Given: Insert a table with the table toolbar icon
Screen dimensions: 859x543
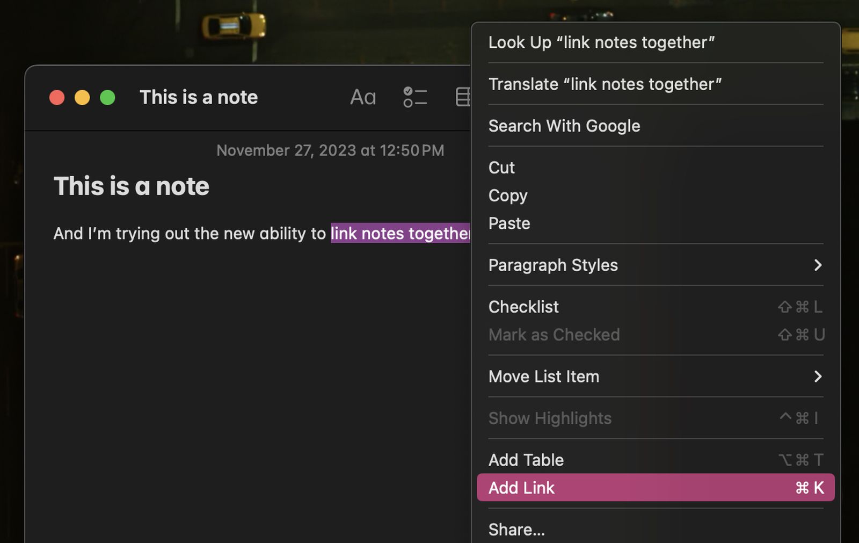Looking at the screenshot, I should click(x=462, y=97).
